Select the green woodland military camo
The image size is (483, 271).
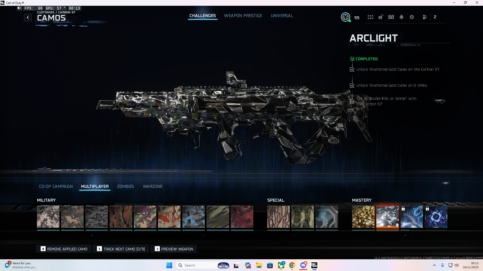click(x=72, y=217)
